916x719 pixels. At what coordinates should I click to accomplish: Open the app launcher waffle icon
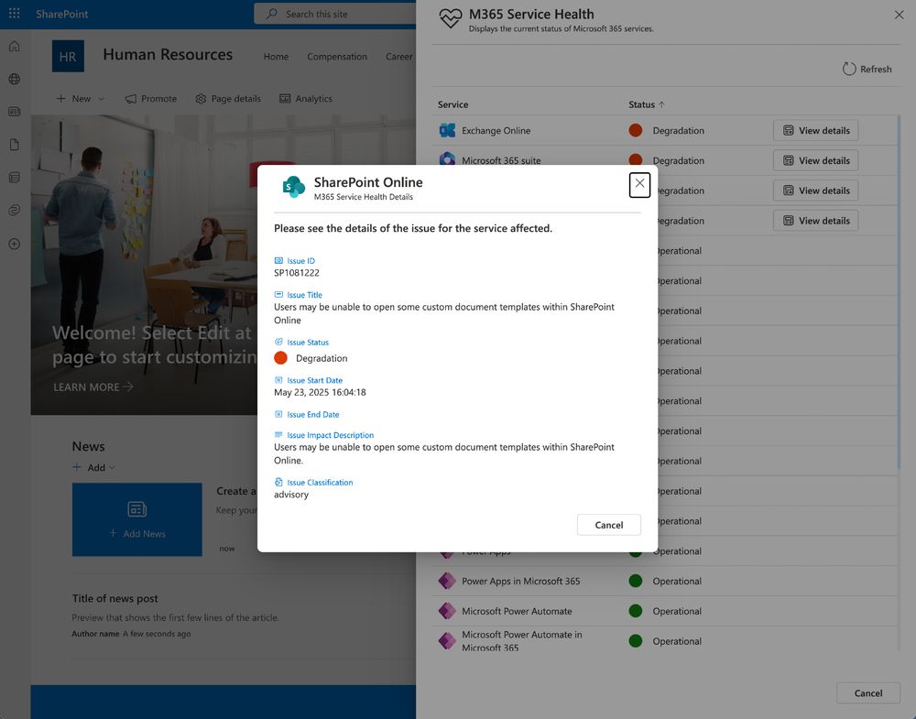[x=14, y=13]
